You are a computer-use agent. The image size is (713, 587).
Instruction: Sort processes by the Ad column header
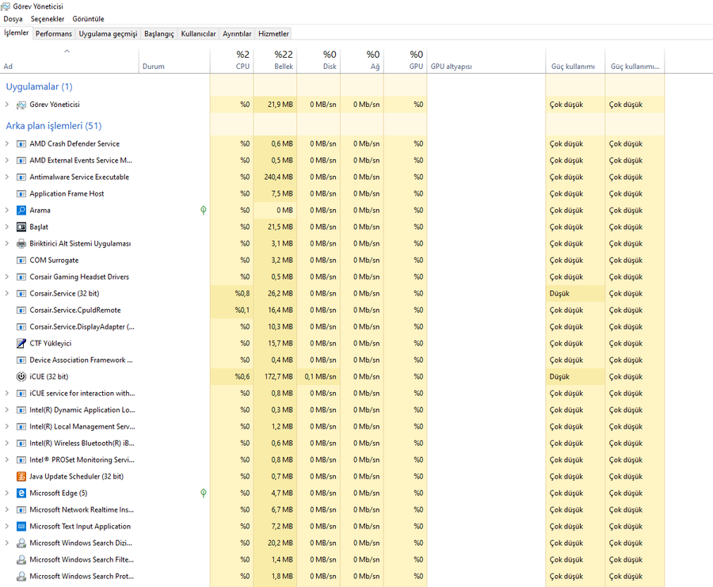69,60
